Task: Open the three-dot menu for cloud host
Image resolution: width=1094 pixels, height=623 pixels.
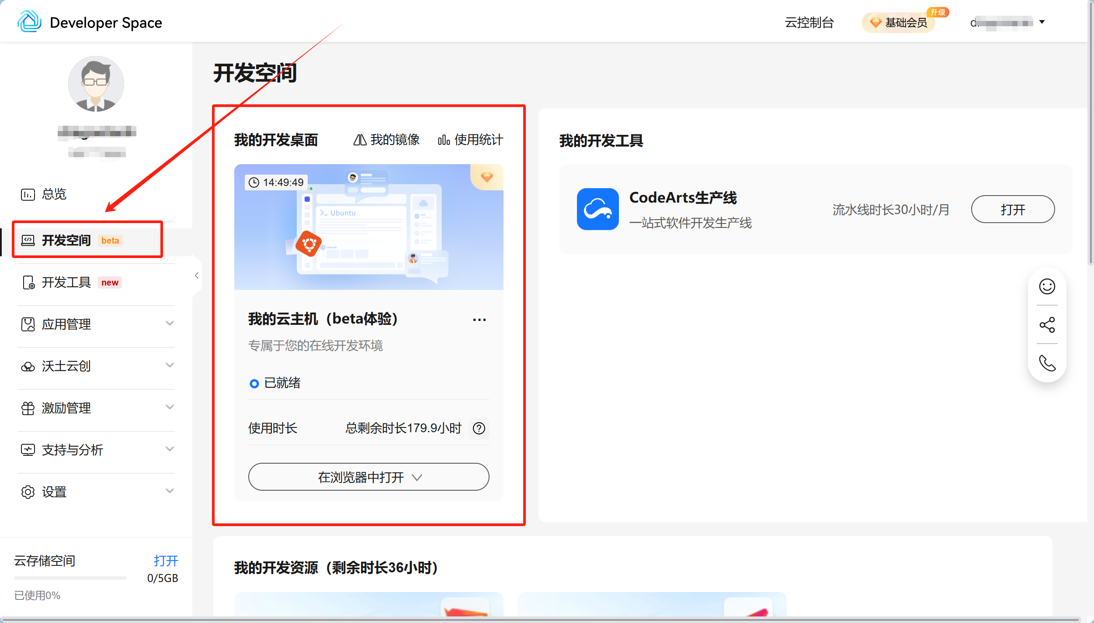Action: [x=479, y=320]
